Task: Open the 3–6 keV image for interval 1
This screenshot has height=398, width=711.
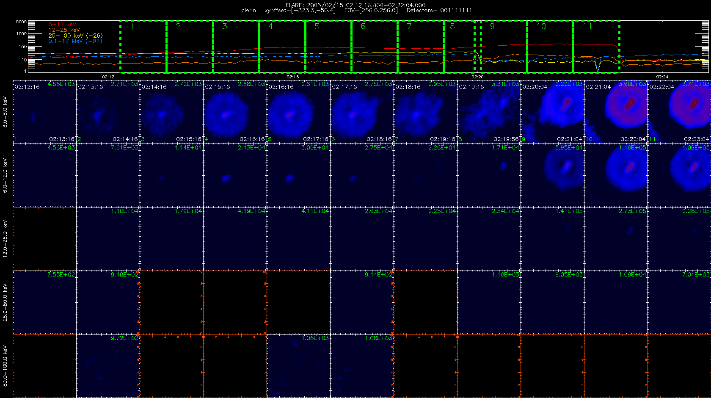Action: [x=44, y=112]
